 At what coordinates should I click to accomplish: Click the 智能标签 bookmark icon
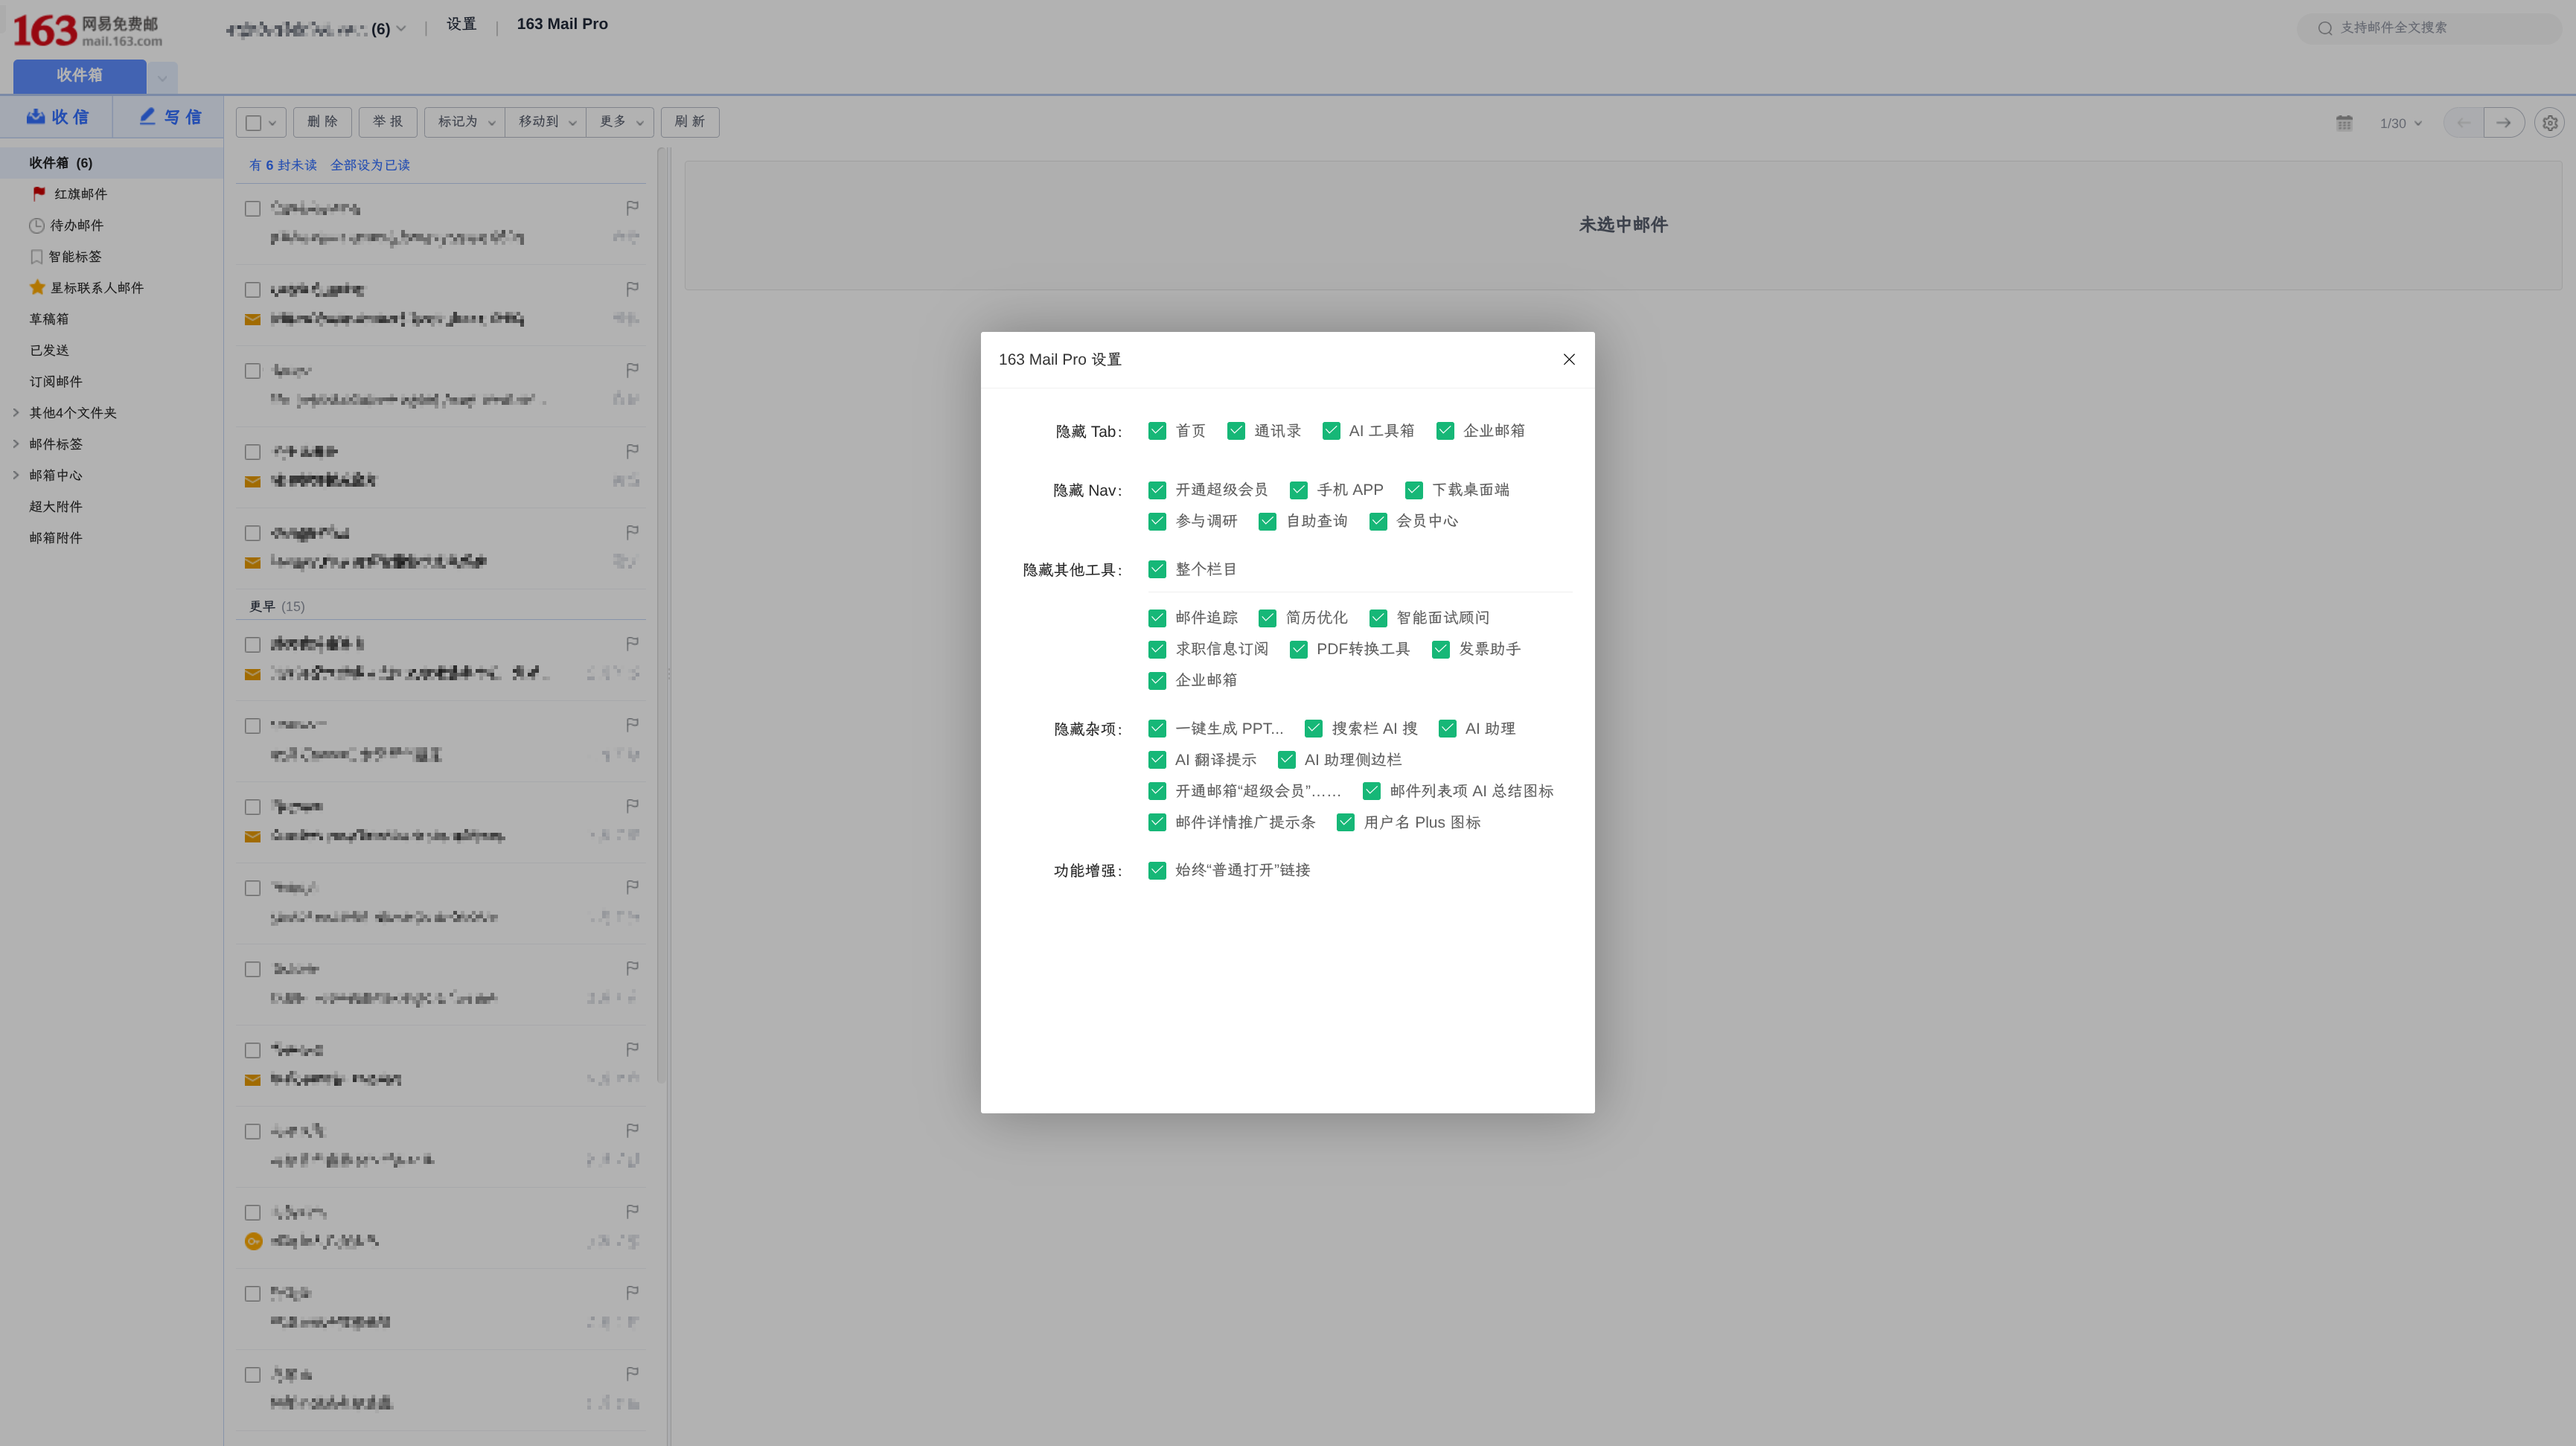point(36,256)
